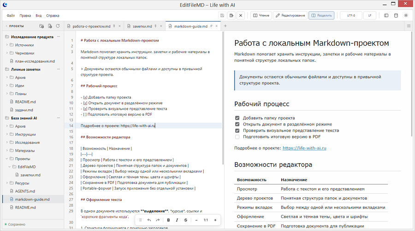Screen dimensions: 415x231
Task: Click the save file icon in the toolbar
Action: [222, 16]
